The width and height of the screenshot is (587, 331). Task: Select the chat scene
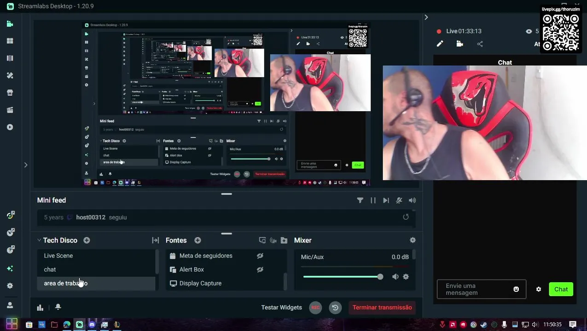(x=96, y=269)
